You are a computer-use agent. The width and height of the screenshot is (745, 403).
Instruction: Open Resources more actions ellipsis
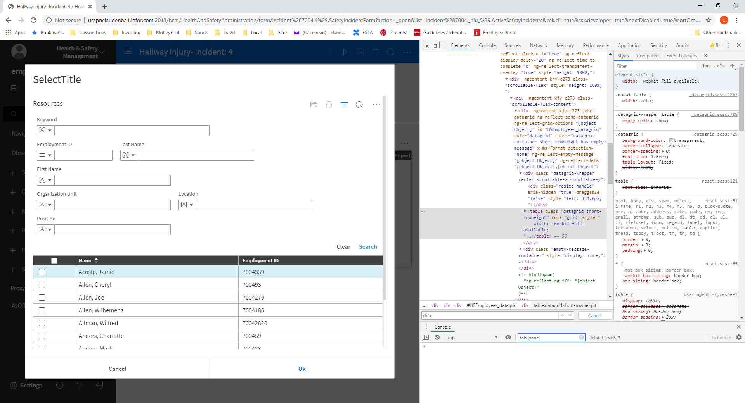pyautogui.click(x=376, y=105)
